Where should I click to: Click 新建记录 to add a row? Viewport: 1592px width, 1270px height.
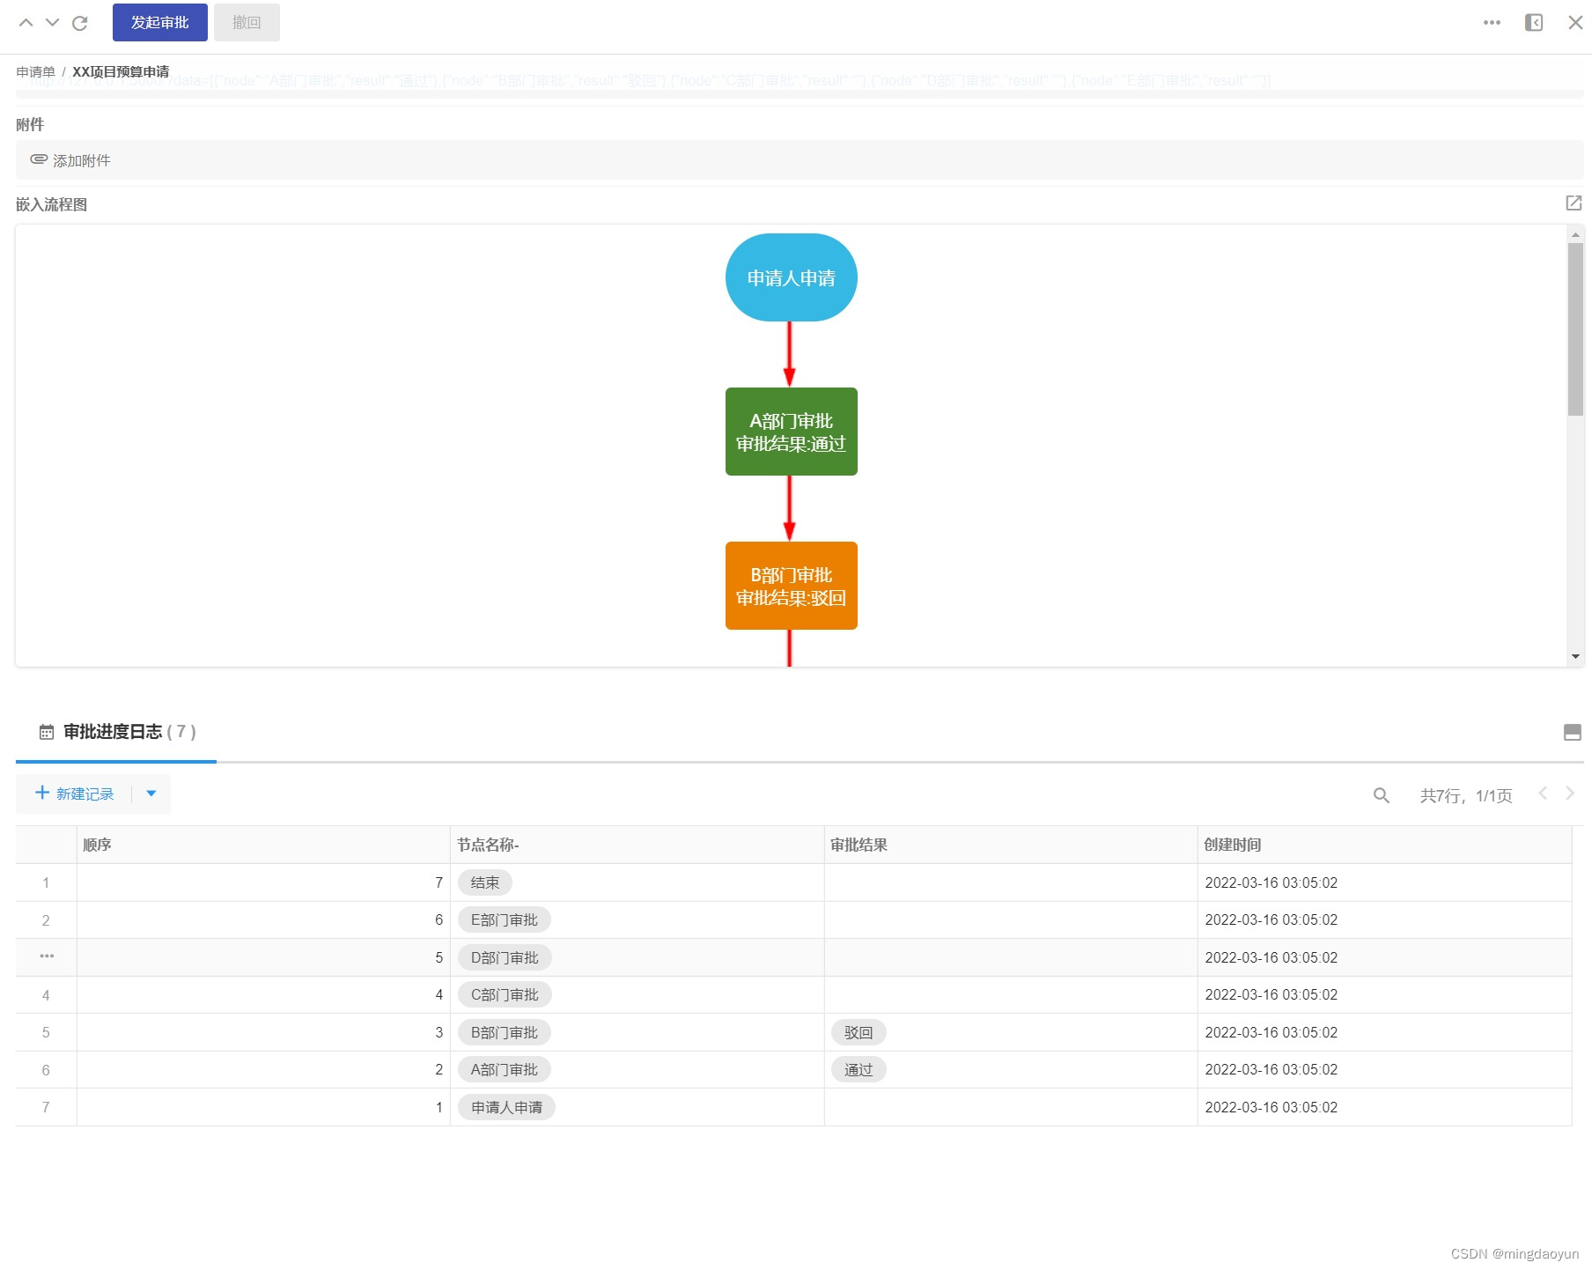(75, 794)
